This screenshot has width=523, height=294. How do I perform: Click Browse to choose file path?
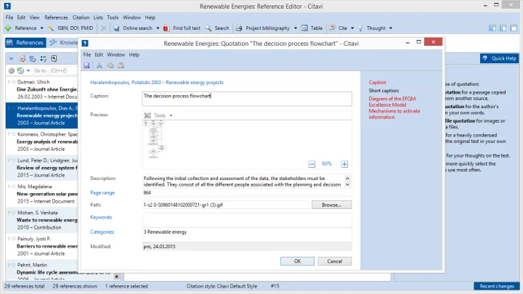(x=331, y=205)
